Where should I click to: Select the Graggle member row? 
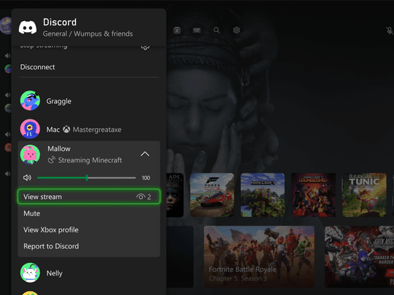[x=89, y=101]
